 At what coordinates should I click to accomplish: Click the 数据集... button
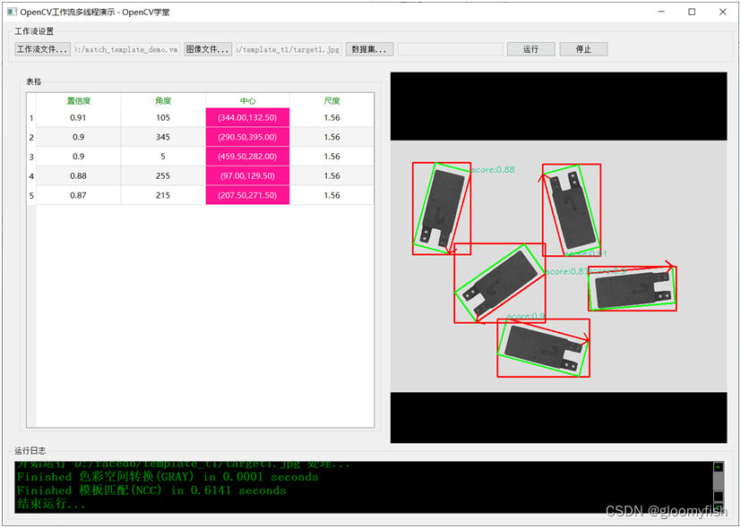pos(369,49)
